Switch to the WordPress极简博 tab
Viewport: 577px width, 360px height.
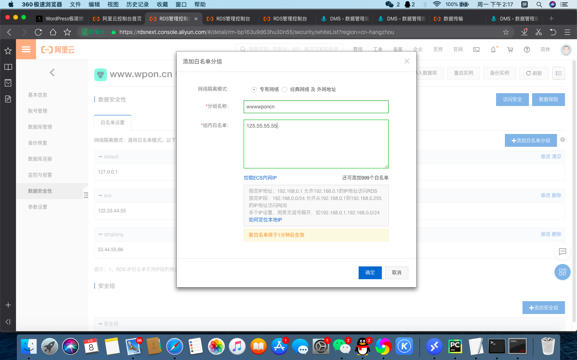coord(61,19)
